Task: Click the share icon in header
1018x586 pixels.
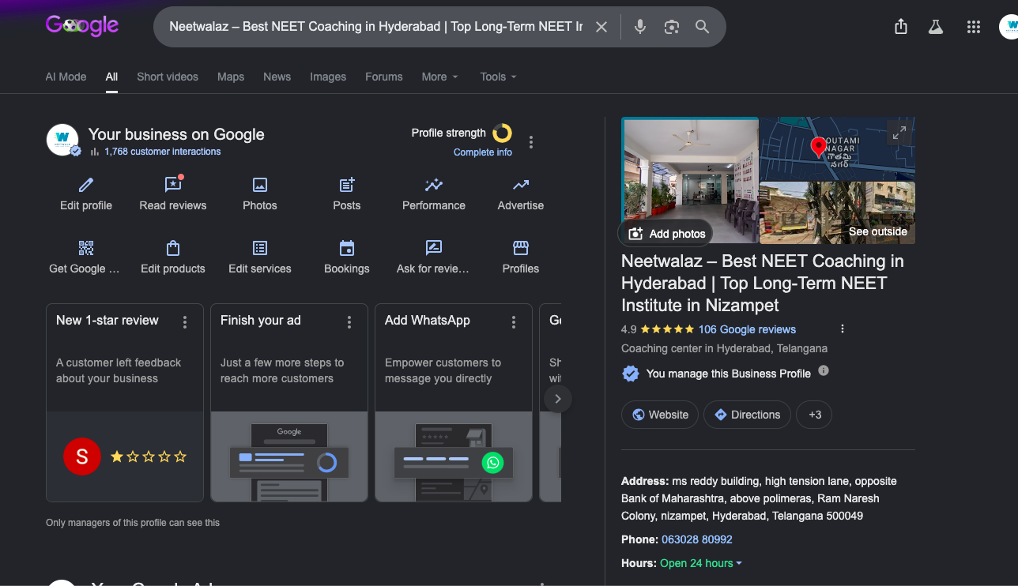Action: click(x=901, y=27)
